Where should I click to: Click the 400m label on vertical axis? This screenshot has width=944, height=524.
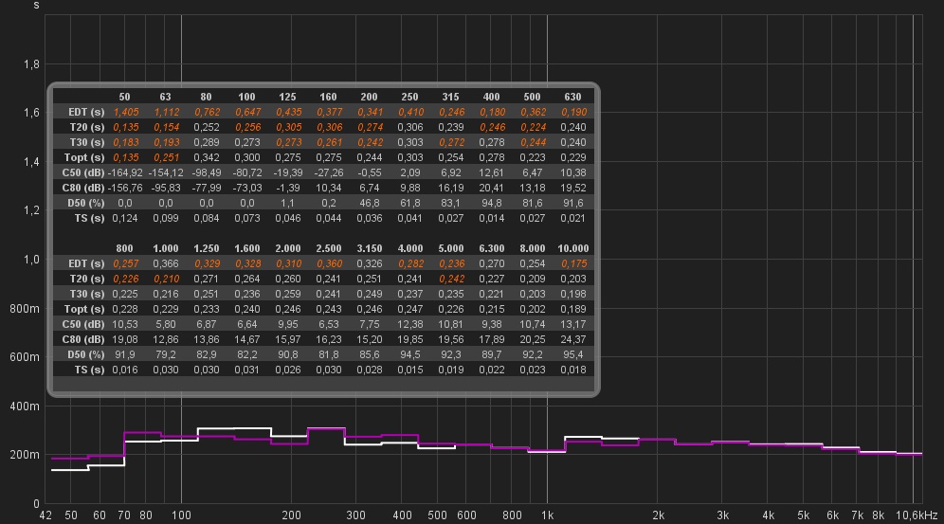(x=26, y=406)
